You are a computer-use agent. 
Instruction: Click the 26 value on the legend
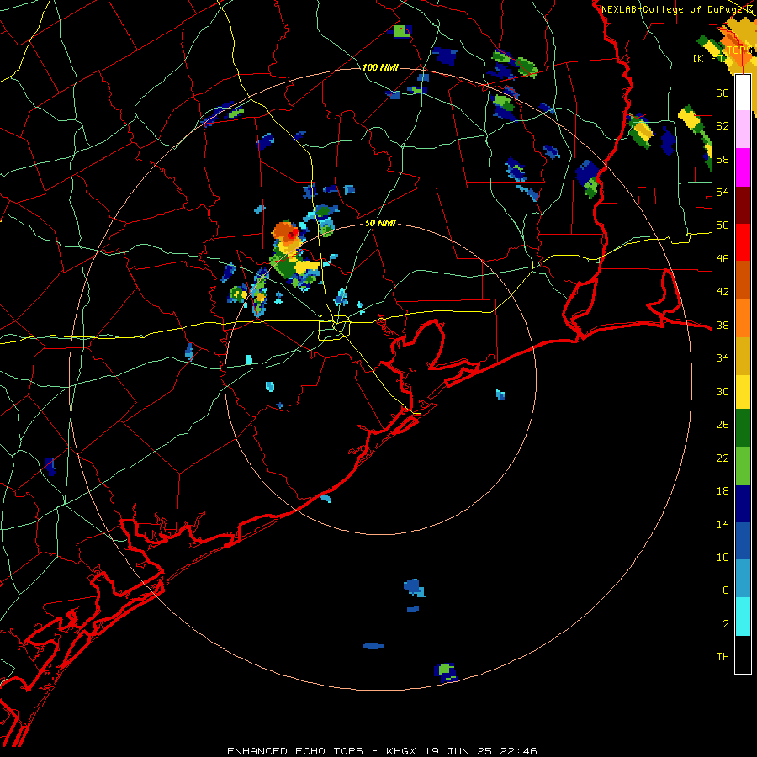(x=723, y=425)
